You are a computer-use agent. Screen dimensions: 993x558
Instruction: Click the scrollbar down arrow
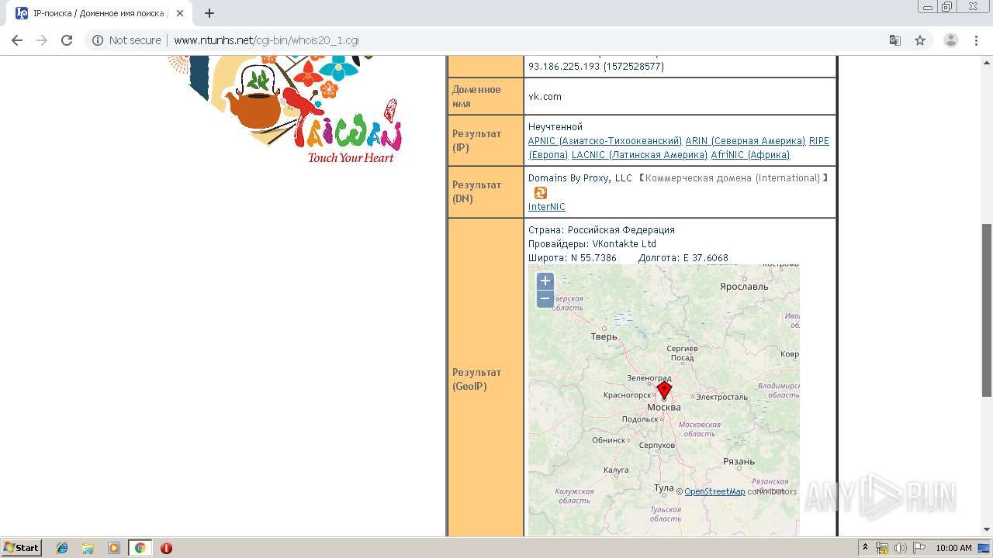[987, 529]
